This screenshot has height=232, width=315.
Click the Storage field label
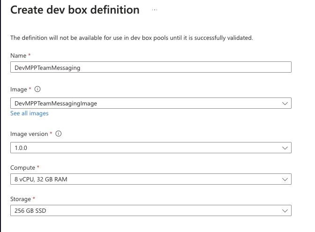click(21, 199)
